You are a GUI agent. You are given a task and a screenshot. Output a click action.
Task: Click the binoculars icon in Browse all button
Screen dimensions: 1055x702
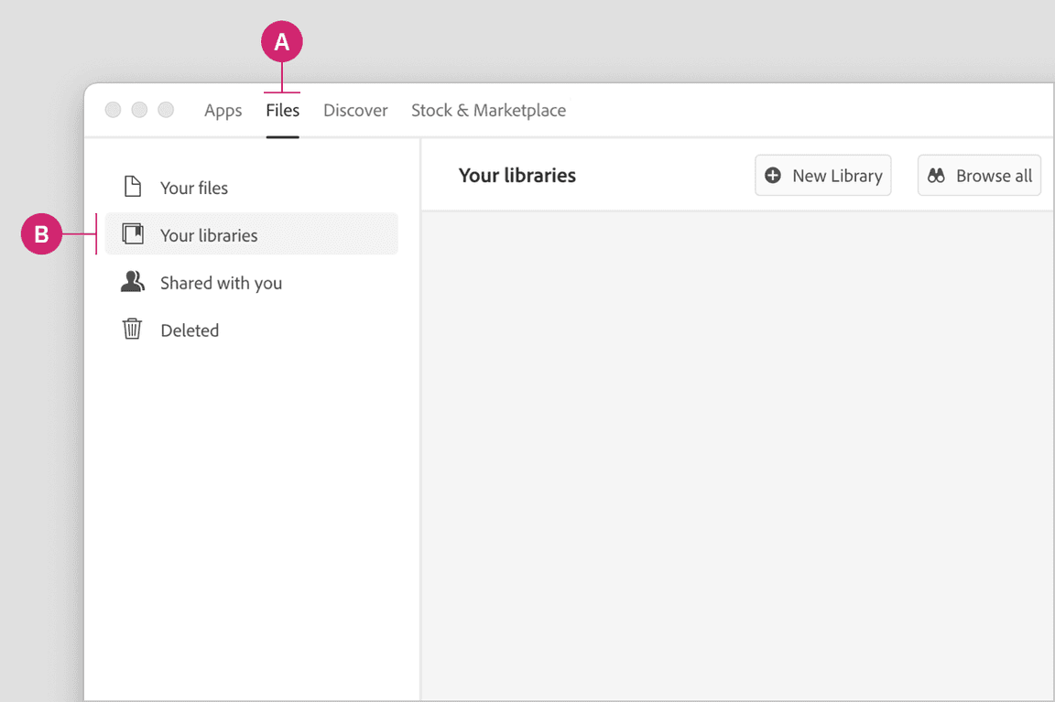(x=936, y=176)
